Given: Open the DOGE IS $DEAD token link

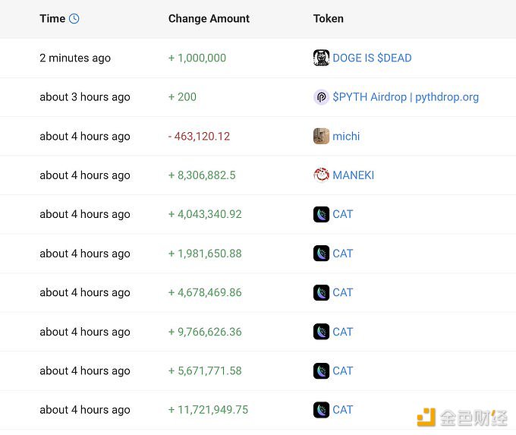Looking at the screenshot, I should (372, 58).
